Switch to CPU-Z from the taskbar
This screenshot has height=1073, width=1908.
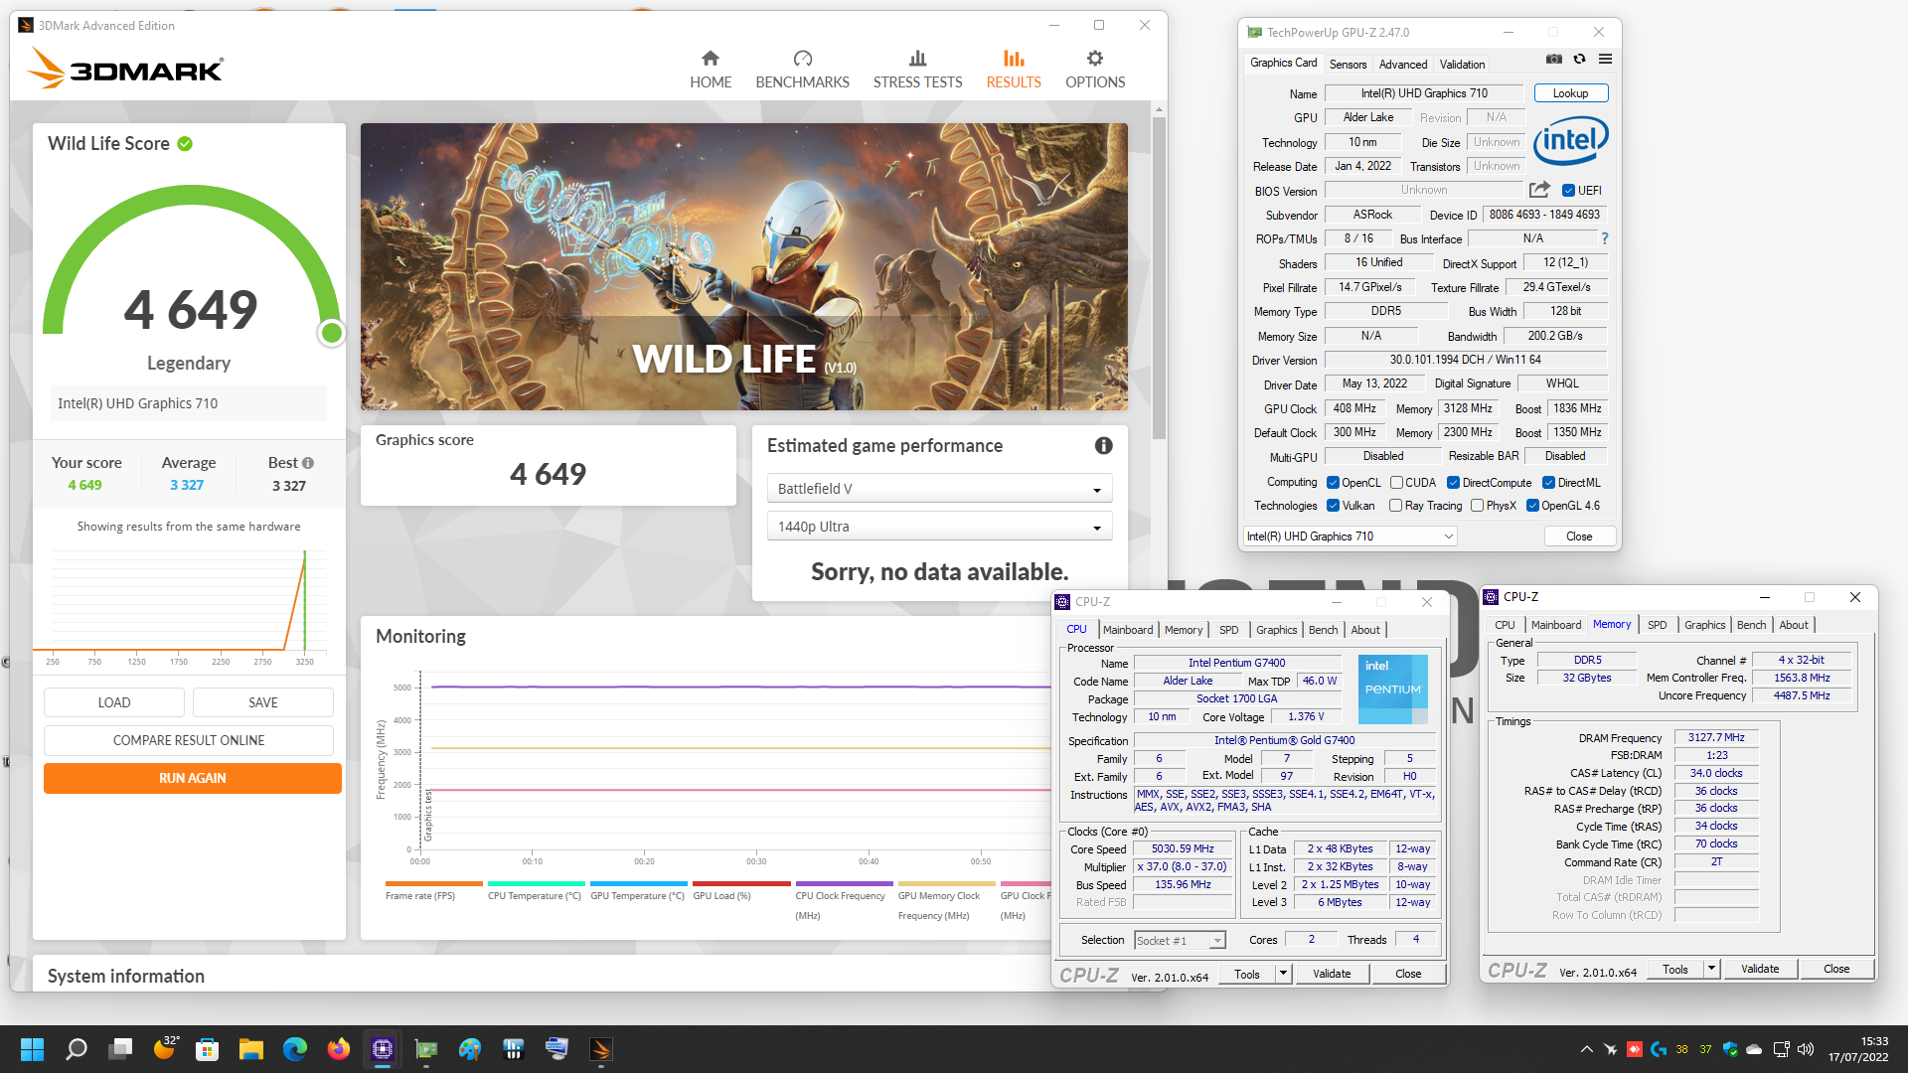[383, 1049]
